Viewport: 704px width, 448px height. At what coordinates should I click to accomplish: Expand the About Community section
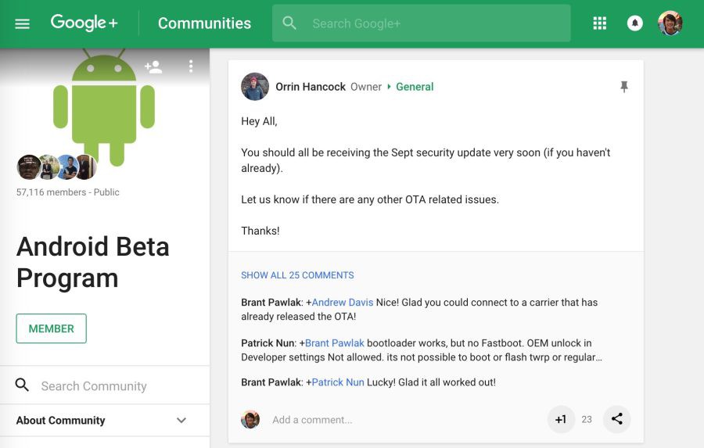click(x=105, y=420)
